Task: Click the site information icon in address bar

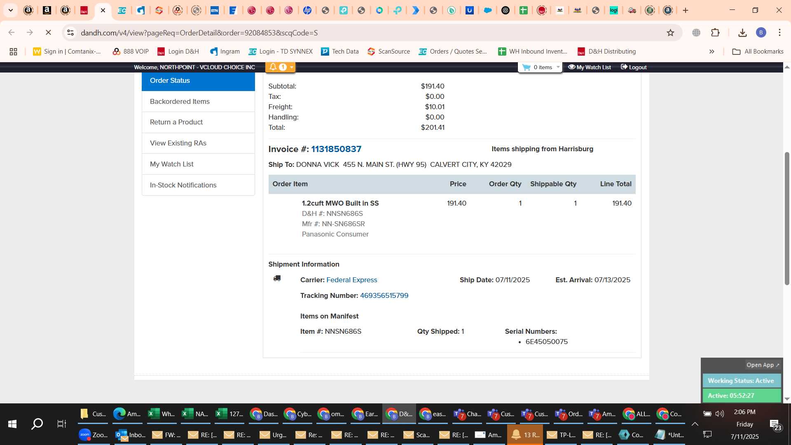Action: [x=70, y=33]
